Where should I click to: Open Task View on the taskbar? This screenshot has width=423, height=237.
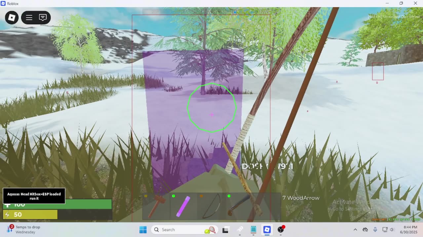(225, 230)
